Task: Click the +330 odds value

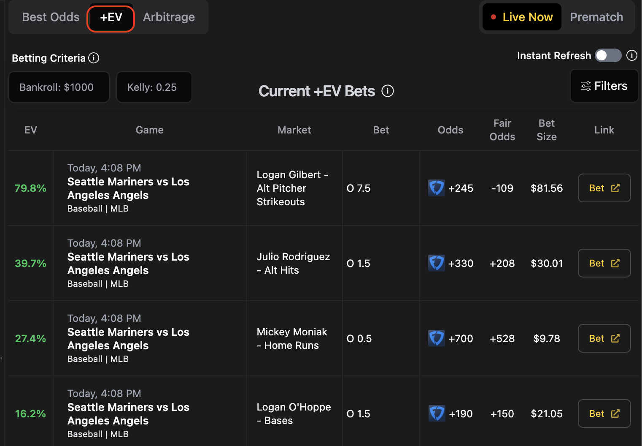Action: [x=461, y=263]
